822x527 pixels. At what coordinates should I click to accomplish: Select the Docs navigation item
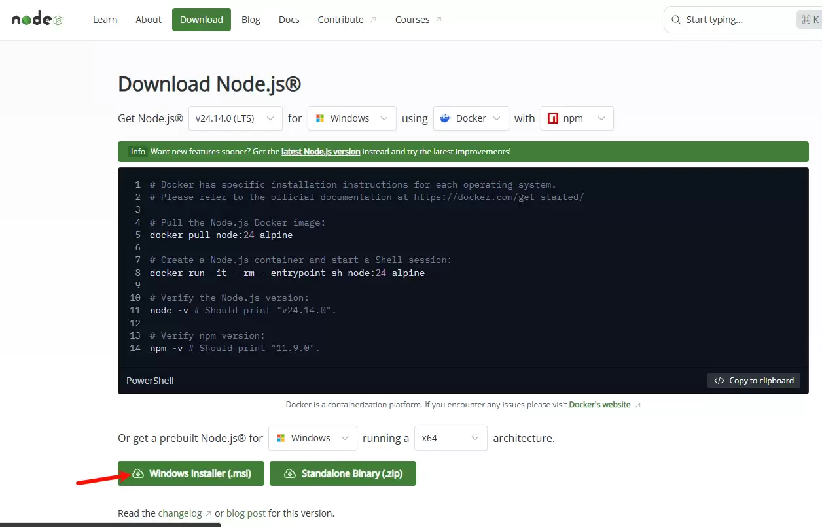(x=289, y=20)
